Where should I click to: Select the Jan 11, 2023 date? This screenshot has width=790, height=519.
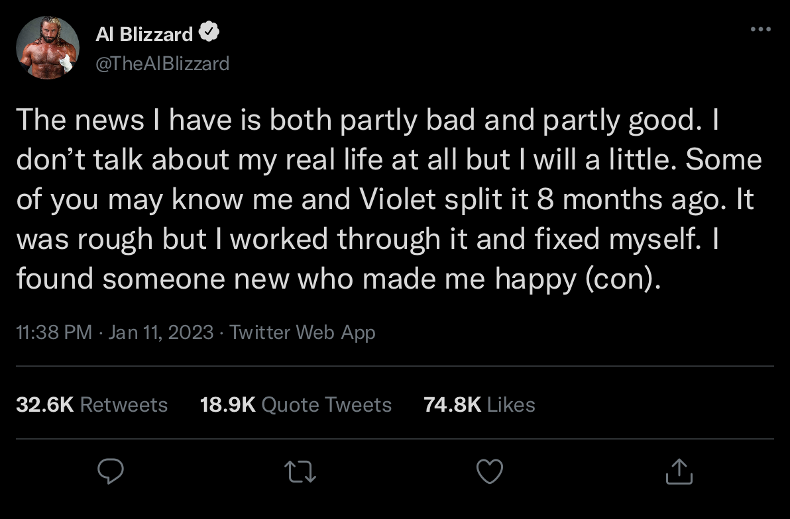[x=160, y=332]
